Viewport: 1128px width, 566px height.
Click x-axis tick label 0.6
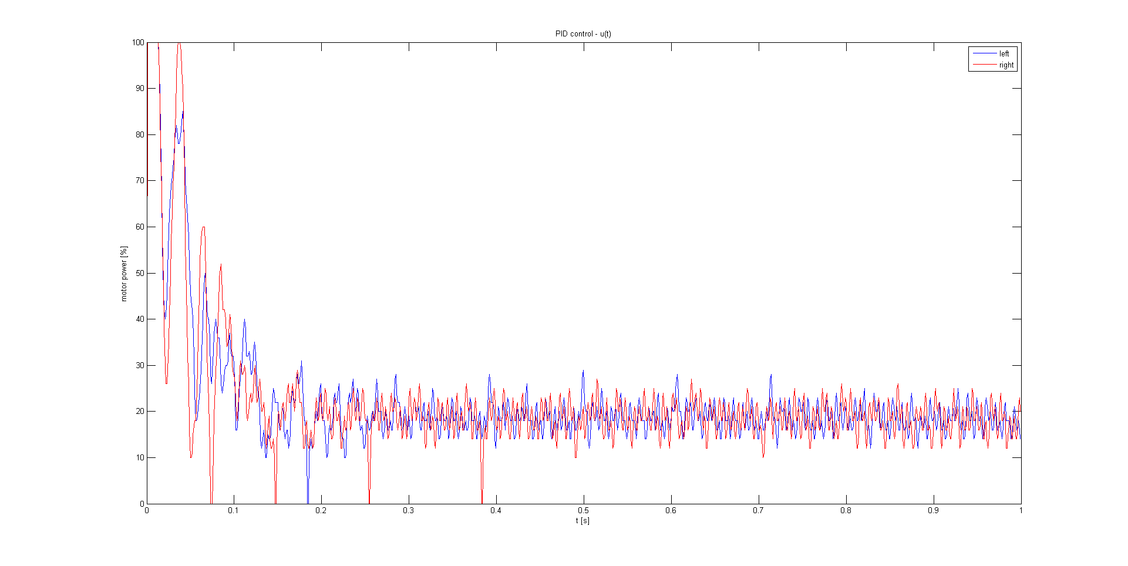pyautogui.click(x=671, y=510)
